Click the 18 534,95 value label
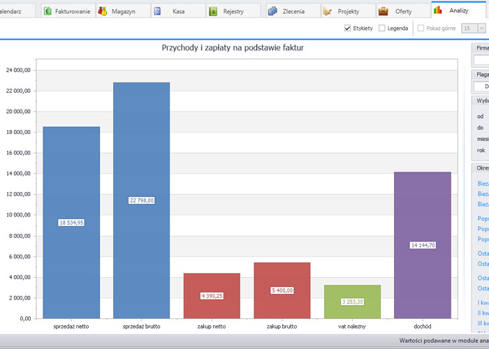The width and height of the screenshot is (489, 349). [x=71, y=223]
